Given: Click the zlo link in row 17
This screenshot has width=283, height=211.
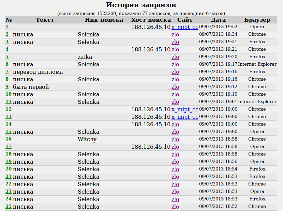Looking at the screenshot, I should pyautogui.click(x=175, y=147).
